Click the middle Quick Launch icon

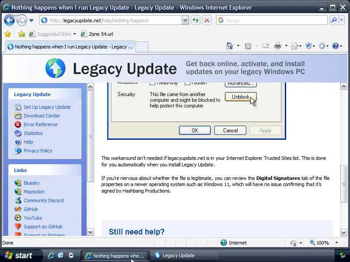click(x=61, y=255)
